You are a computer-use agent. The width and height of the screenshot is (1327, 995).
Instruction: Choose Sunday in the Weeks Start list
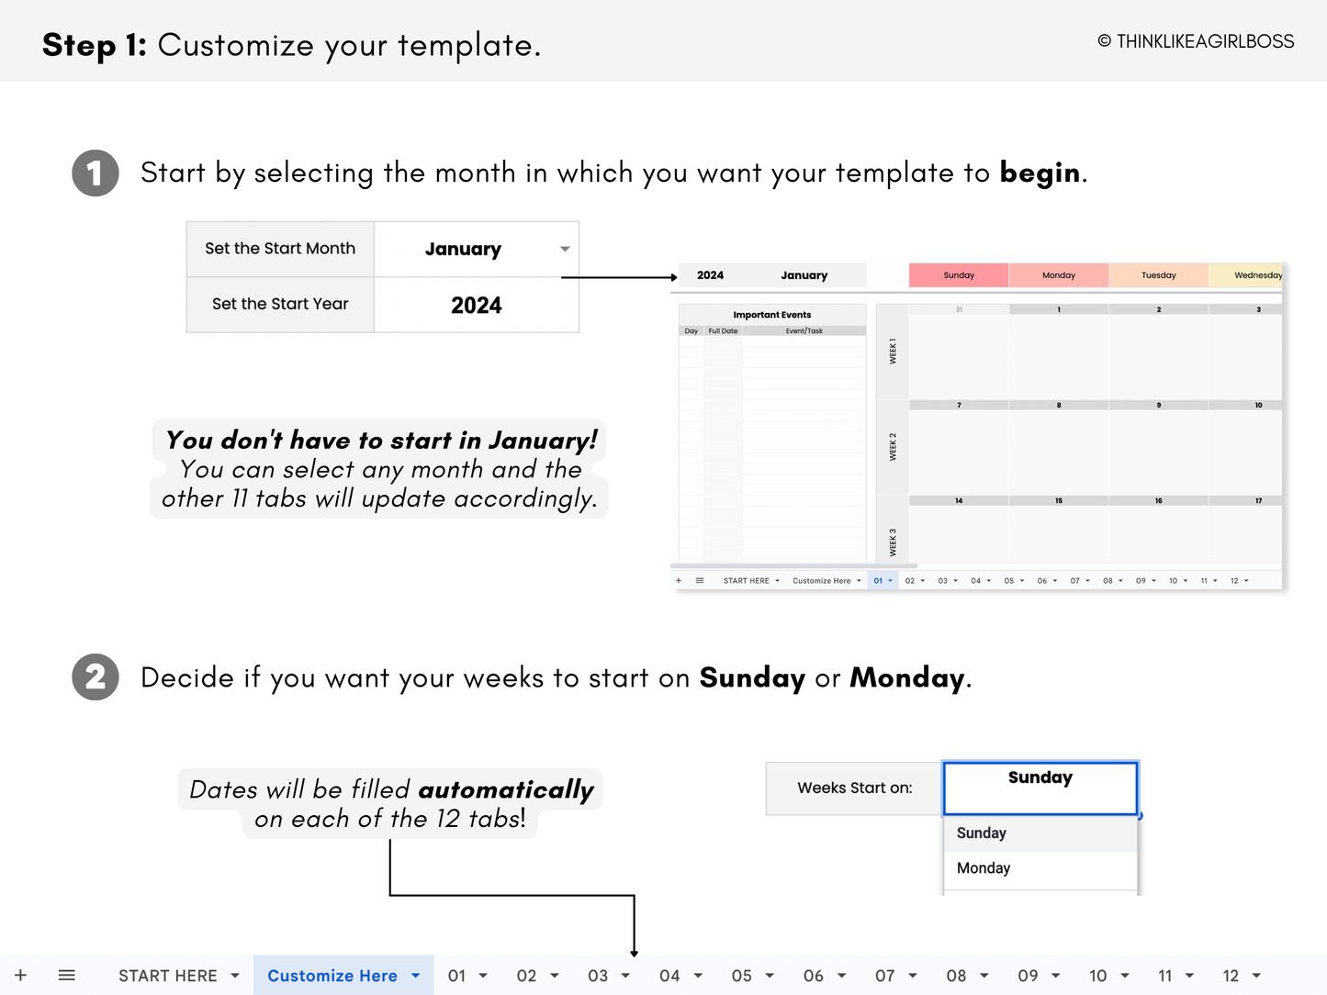coord(981,833)
